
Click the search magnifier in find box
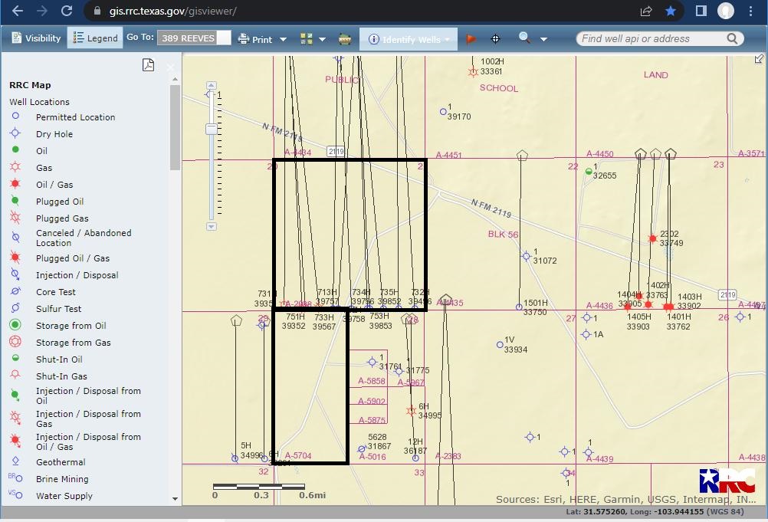[x=732, y=38]
